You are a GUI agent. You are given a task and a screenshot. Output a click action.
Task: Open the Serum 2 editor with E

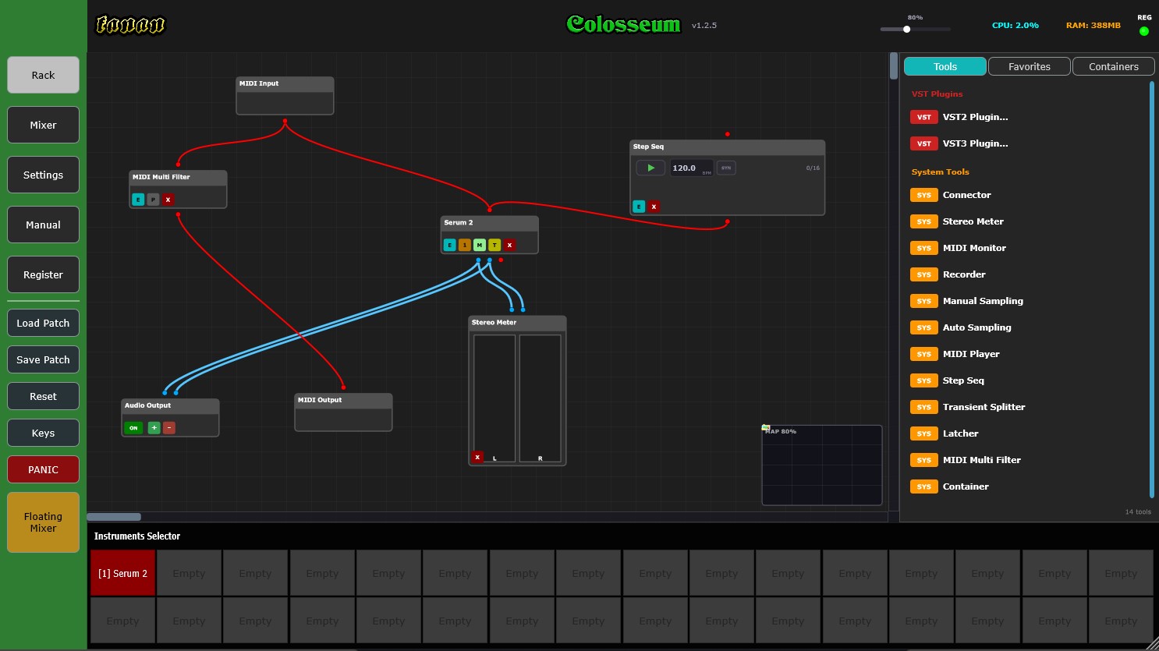(449, 245)
